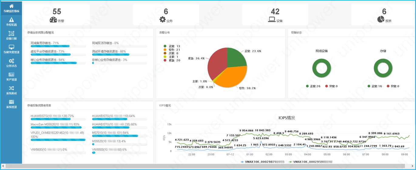Click the 设备扫描 scan icon
This screenshot has height=170, width=416.
(11, 35)
